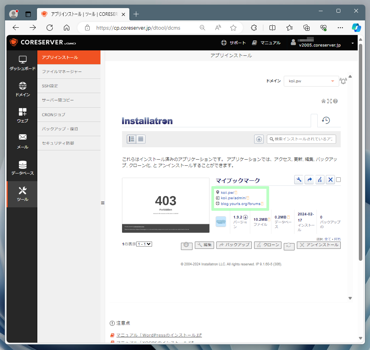Switch to detailed list view icon
Viewport: 370px width, 350px height.
[131, 139]
